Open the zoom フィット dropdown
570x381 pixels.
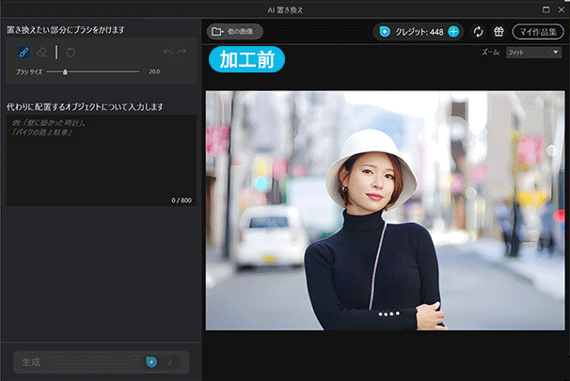click(x=533, y=53)
